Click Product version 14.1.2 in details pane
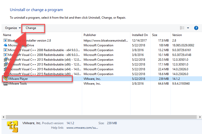 [70, 123]
